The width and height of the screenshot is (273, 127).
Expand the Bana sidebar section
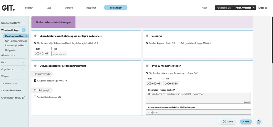pos(23,62)
